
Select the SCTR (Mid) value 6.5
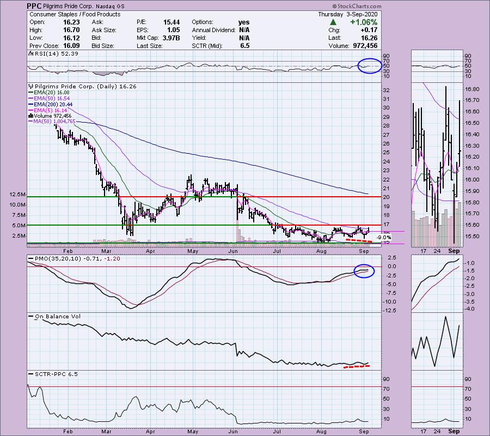[245, 46]
